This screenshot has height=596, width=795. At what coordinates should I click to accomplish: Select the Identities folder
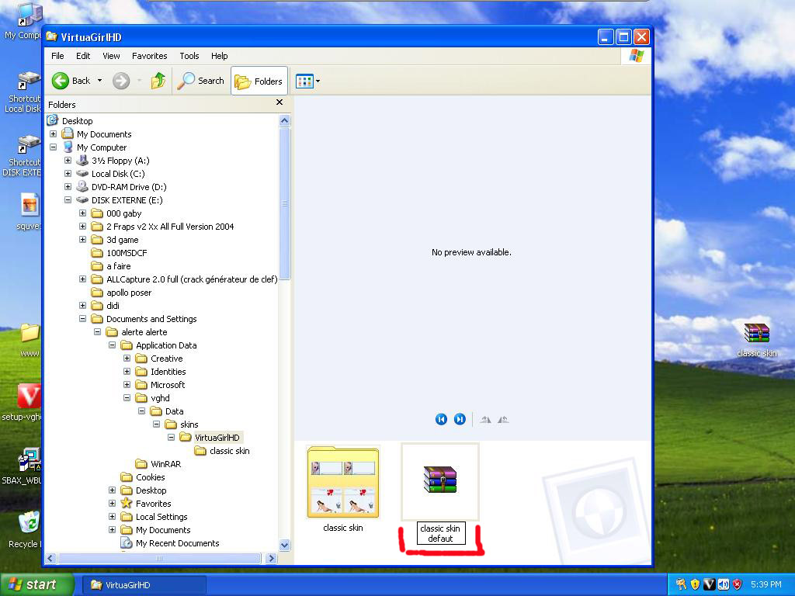(168, 372)
